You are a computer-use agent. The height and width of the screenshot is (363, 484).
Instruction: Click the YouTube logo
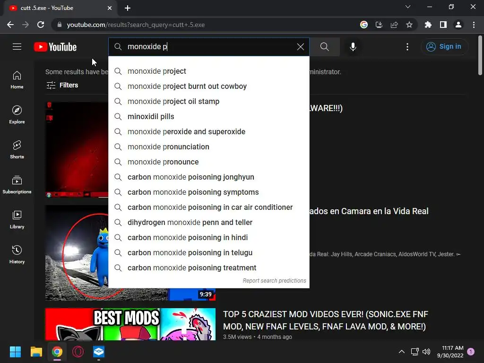55,47
